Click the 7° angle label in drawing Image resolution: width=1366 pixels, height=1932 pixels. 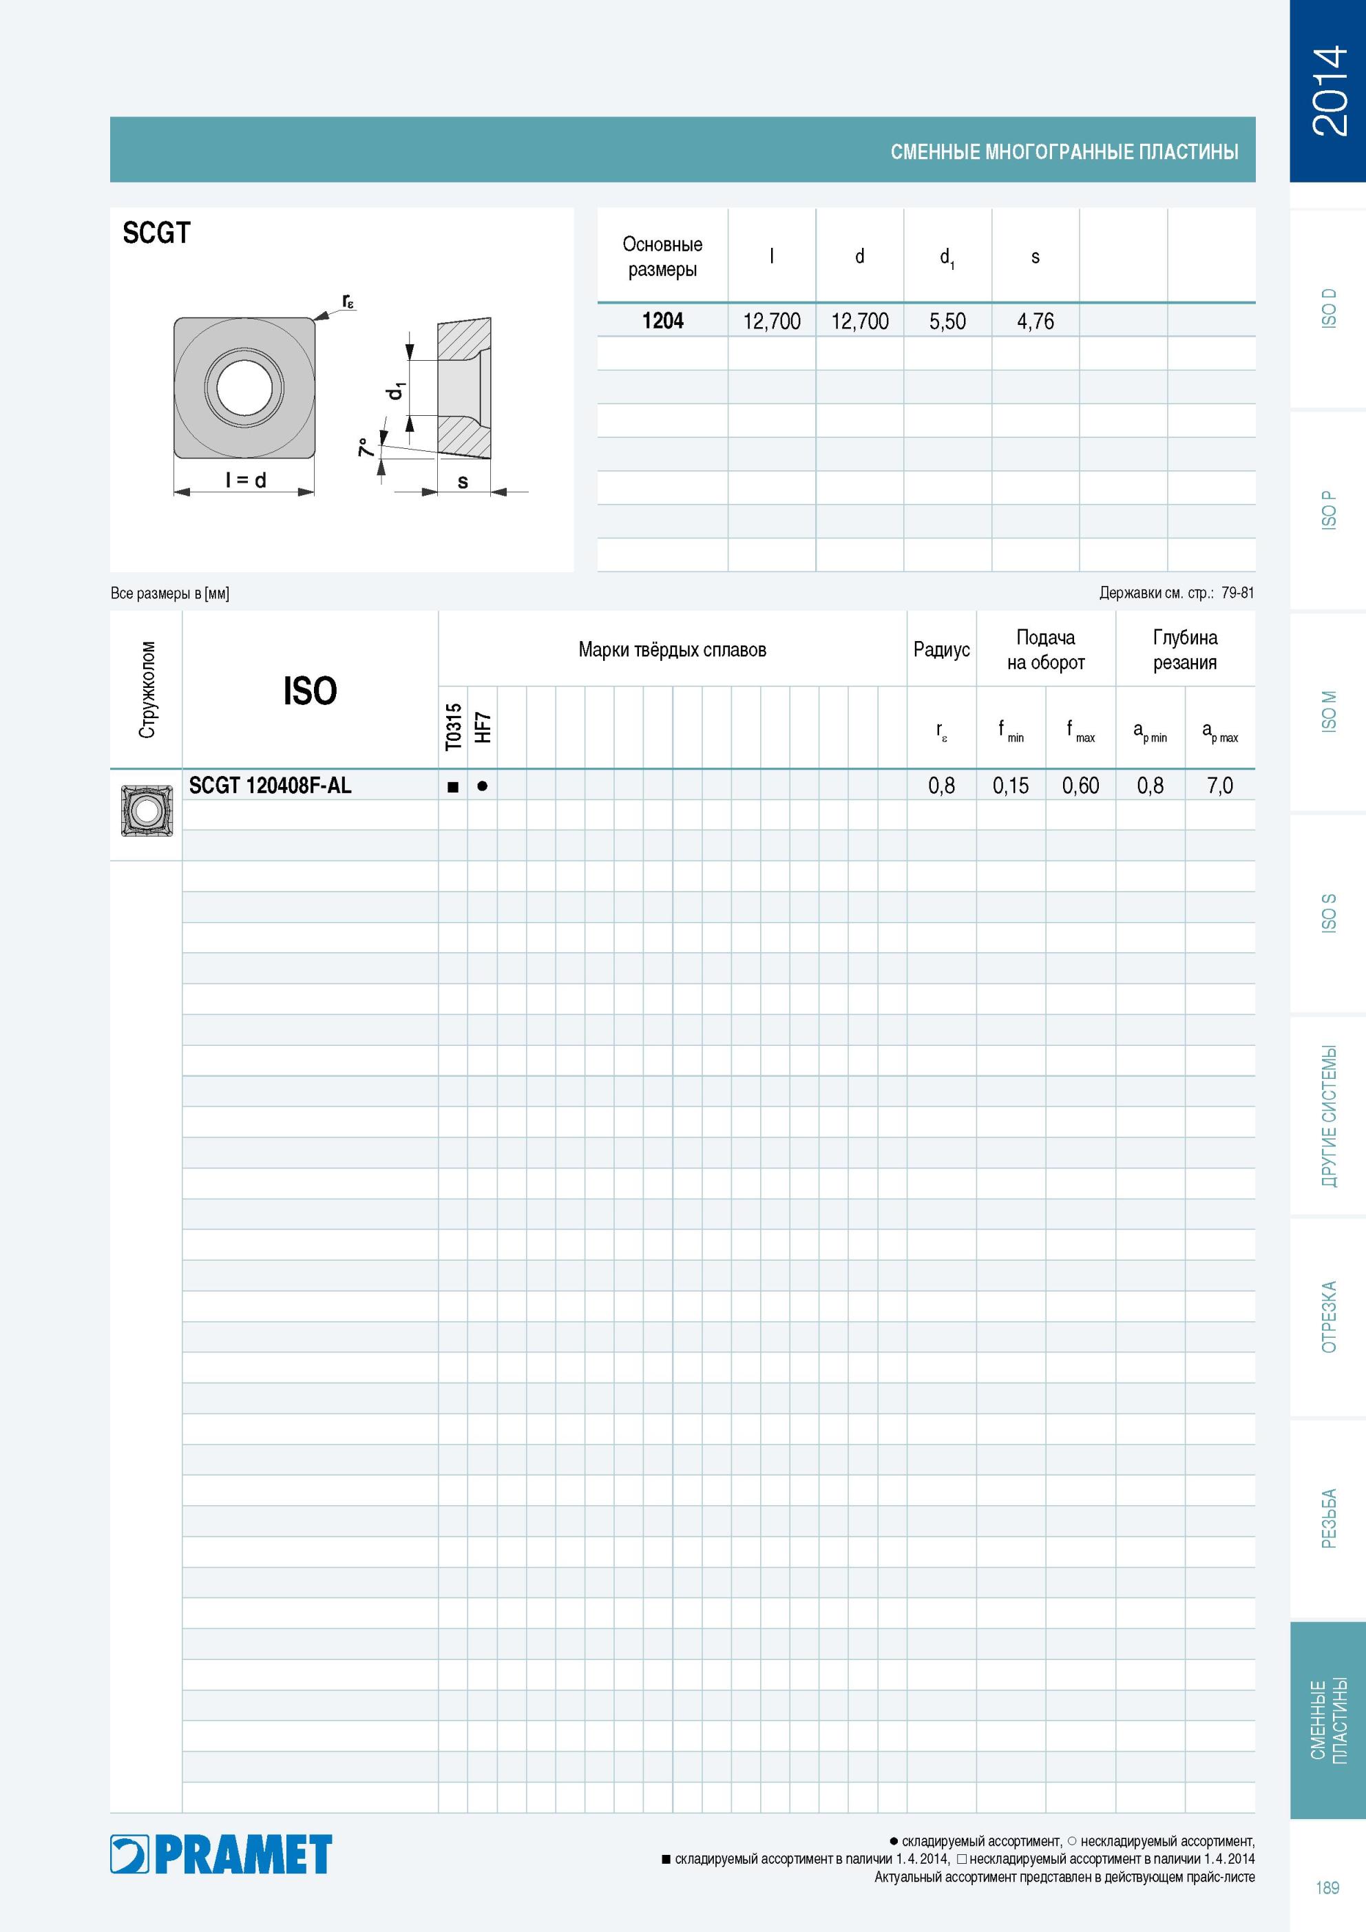point(366,447)
